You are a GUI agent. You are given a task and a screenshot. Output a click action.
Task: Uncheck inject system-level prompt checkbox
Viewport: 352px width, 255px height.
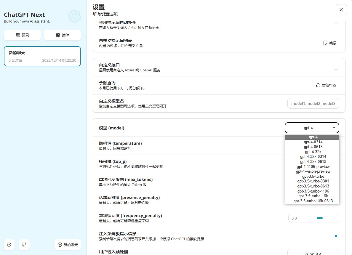point(336,236)
